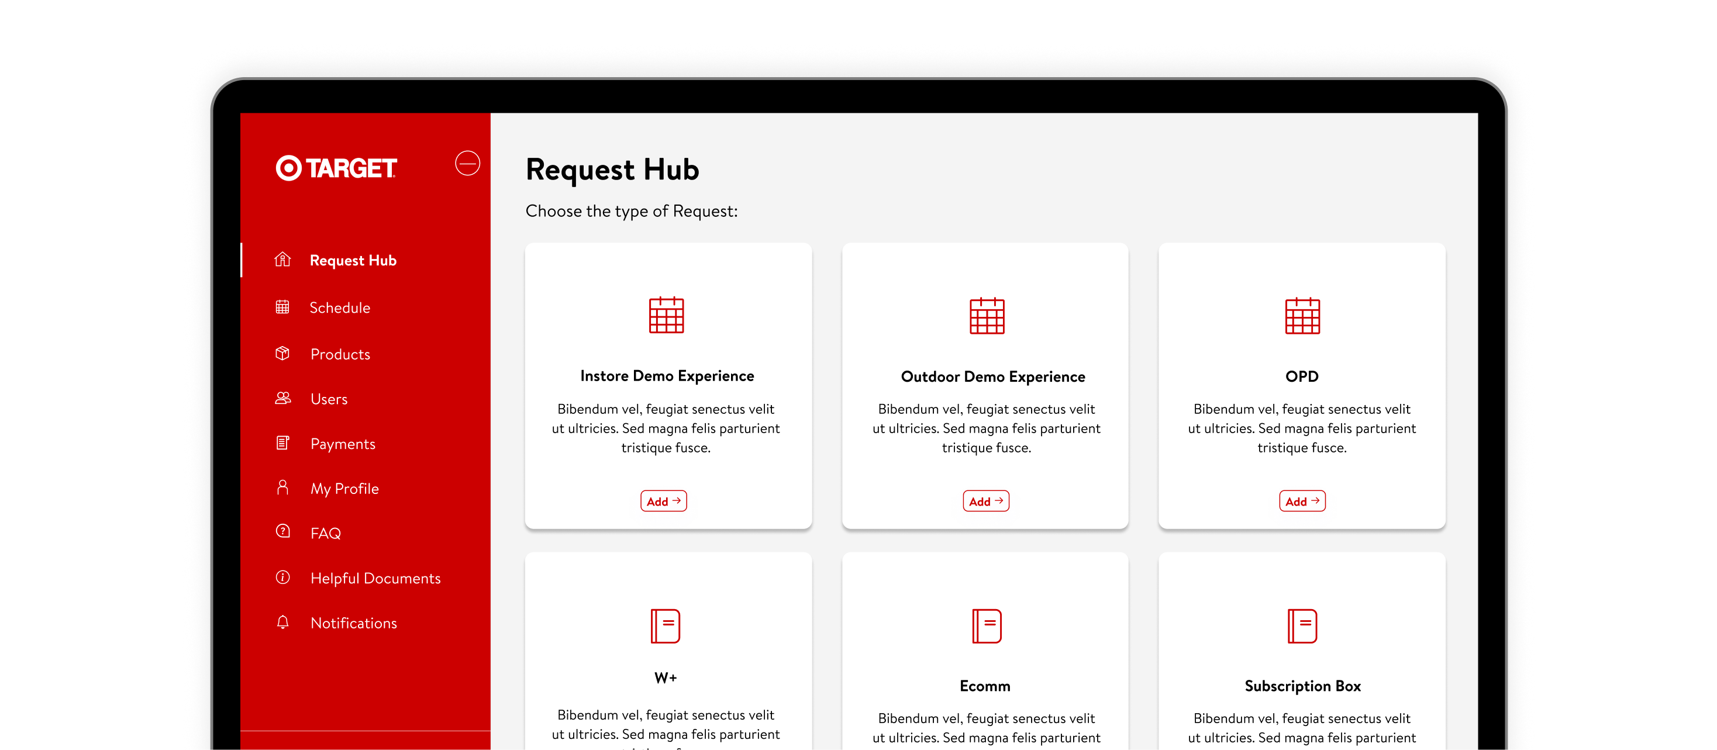Screen dimensions: 1717x750
Task: Click the receipt icon beside Payments
Action: click(282, 443)
